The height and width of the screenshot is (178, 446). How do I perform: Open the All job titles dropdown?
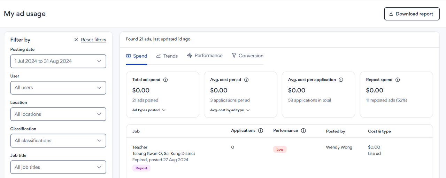58,167
